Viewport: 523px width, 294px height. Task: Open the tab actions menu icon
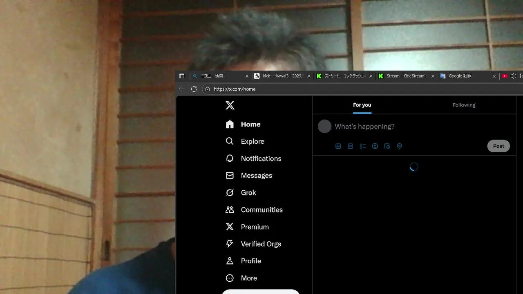[x=182, y=76]
